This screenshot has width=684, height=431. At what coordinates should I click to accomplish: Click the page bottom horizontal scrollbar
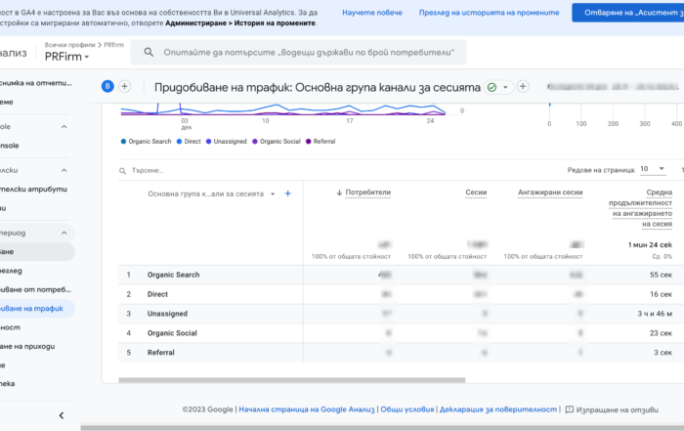tap(382, 428)
